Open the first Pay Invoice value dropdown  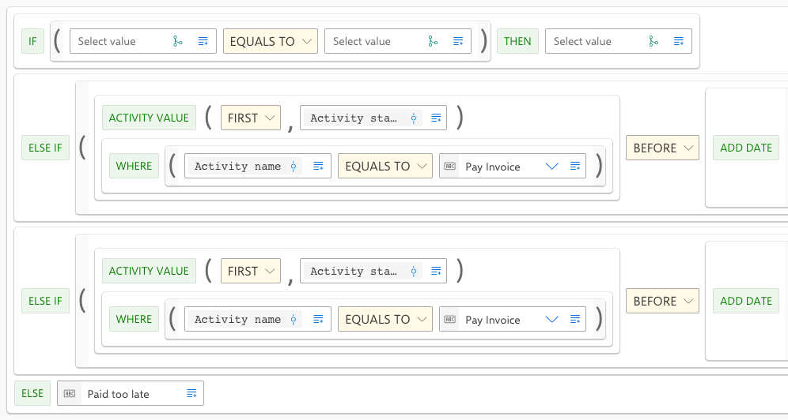point(551,166)
